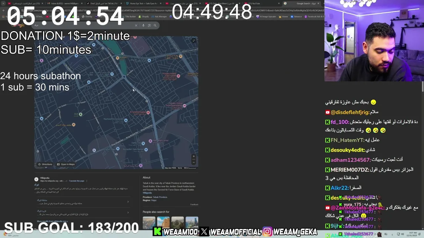
Task: Click the Directions button under the map
Action: pyautogui.click(x=45, y=164)
